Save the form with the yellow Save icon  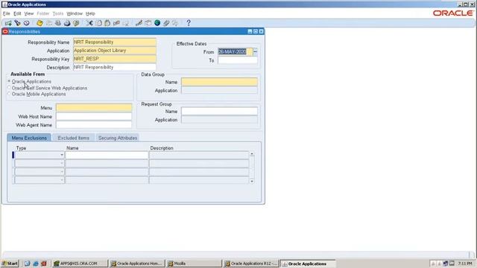[40, 23]
